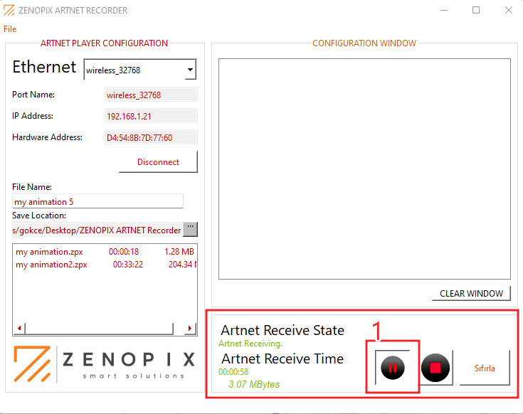Open the File menu

coord(10,29)
